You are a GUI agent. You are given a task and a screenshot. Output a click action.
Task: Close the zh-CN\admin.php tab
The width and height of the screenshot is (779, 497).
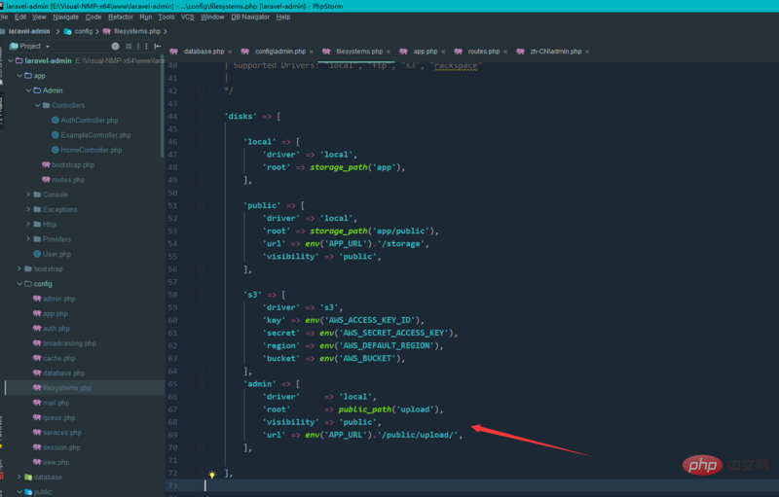click(x=587, y=53)
